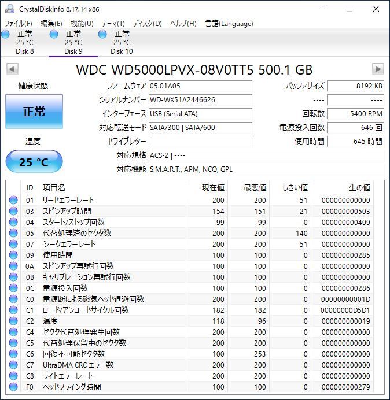Image resolution: width=390 pixels, height=400 pixels.
Task: Click the CrystalDiskInfo app icon in title bar
Action: [10, 9]
